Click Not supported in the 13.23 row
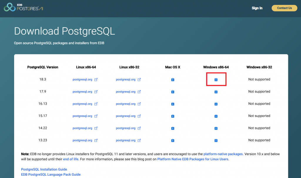301x178 pixels. pyautogui.click(x=259, y=140)
